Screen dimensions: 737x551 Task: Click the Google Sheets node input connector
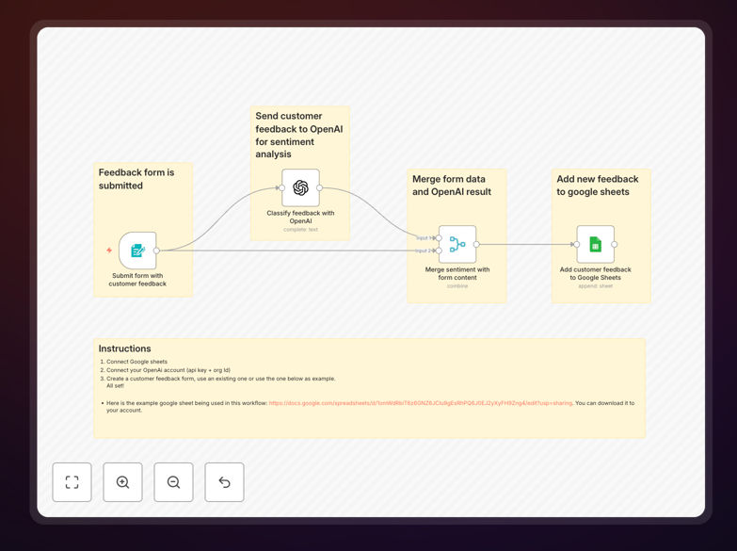pos(577,244)
